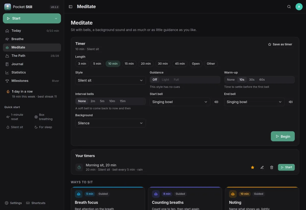
Task: Delete the Morning sit timer
Action: point(272,167)
